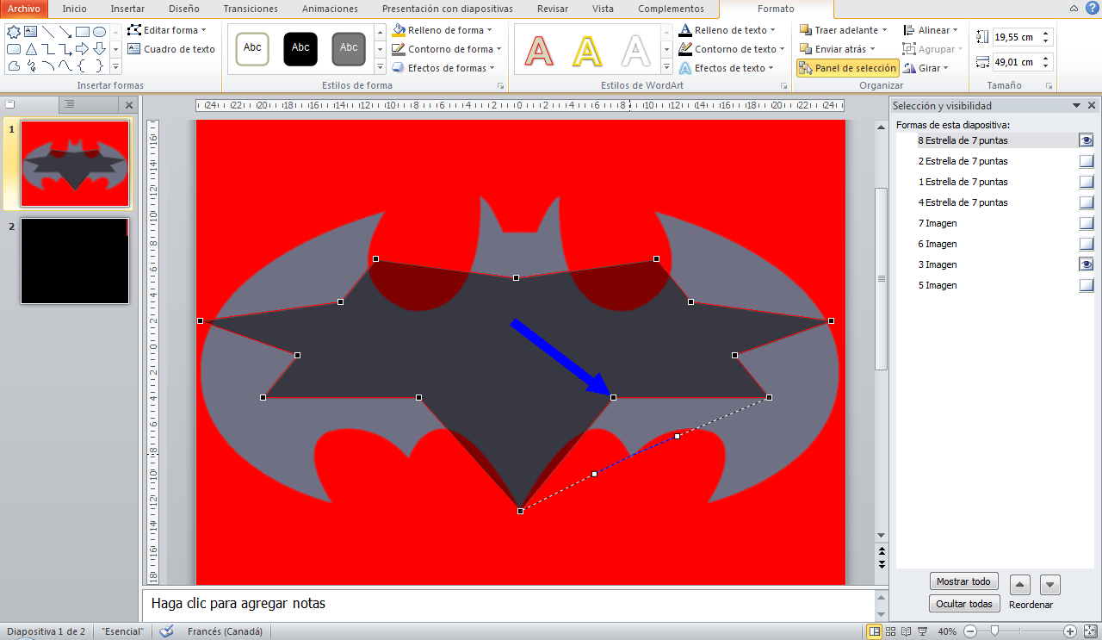
Task: Move selected shape up in reorder list
Action: pyautogui.click(x=1019, y=585)
